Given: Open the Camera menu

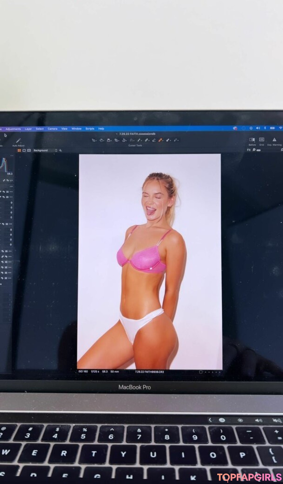Looking at the screenshot, I should [x=52, y=129].
